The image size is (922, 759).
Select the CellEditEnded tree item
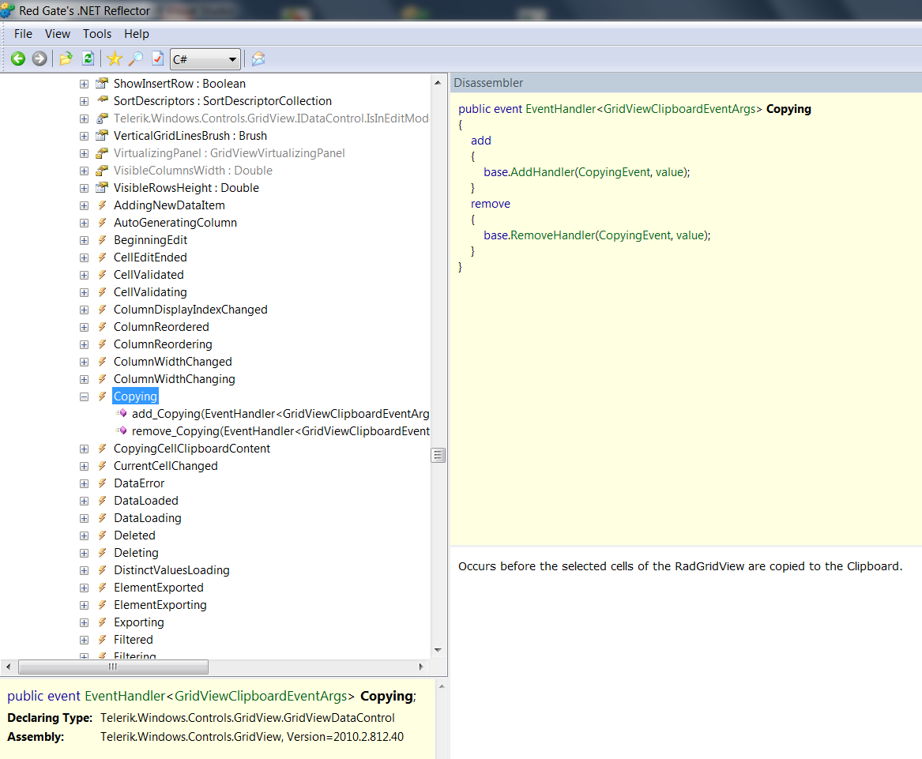tap(151, 257)
